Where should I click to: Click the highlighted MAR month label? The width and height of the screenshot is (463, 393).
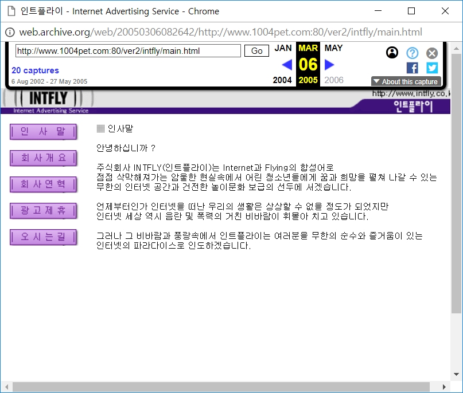point(308,48)
